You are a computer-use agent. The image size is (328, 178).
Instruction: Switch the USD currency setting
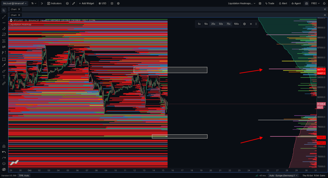point(102,4)
